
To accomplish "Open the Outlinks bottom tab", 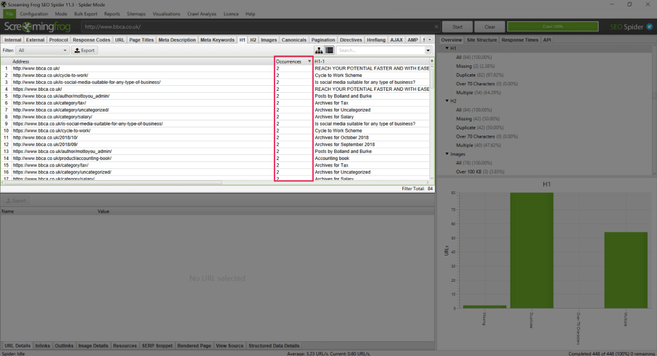I will [64, 346].
